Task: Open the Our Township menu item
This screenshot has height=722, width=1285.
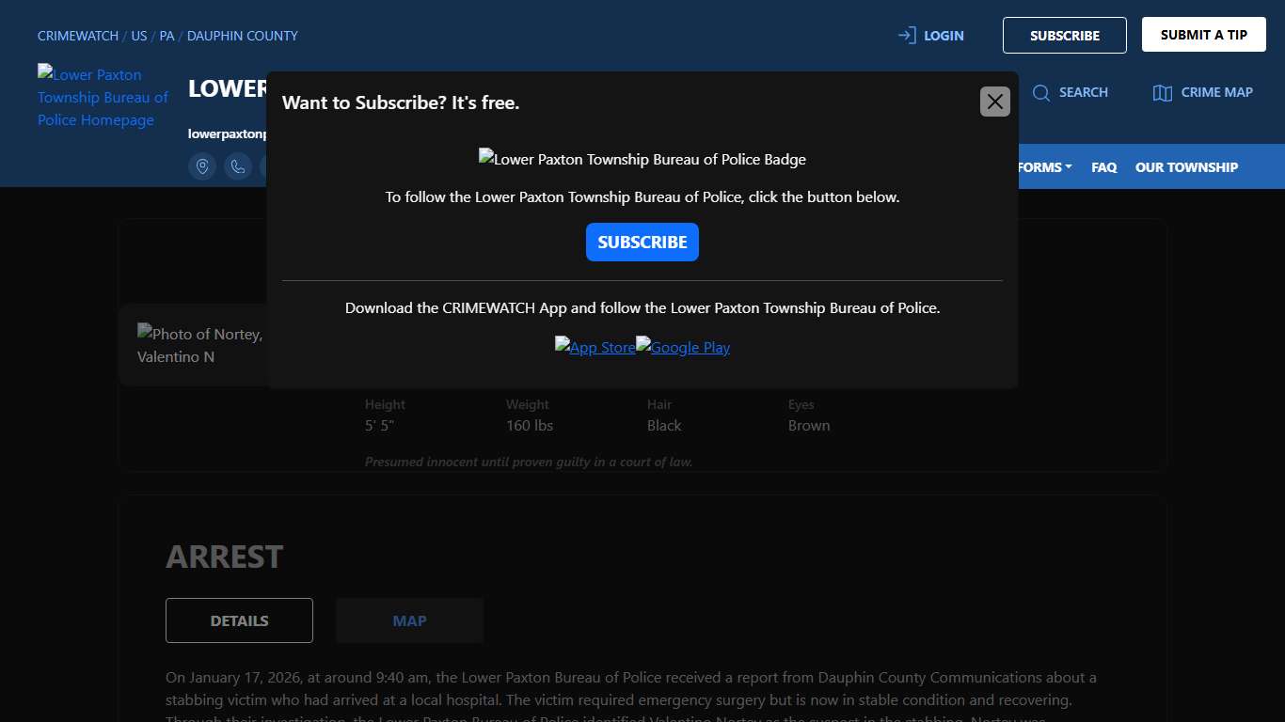Action: (1186, 167)
